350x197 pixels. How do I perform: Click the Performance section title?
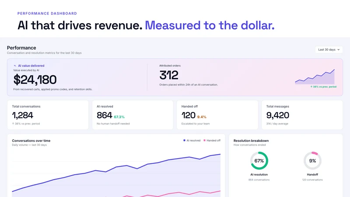pyautogui.click(x=21, y=48)
